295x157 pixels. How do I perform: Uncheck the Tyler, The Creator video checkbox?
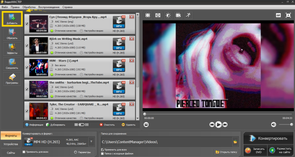27,111
